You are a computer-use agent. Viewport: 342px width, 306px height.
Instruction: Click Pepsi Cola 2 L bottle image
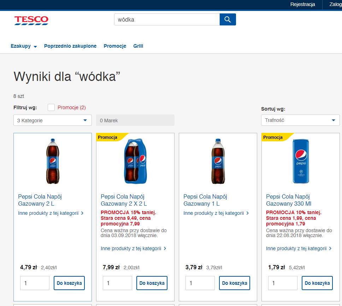coord(53,161)
